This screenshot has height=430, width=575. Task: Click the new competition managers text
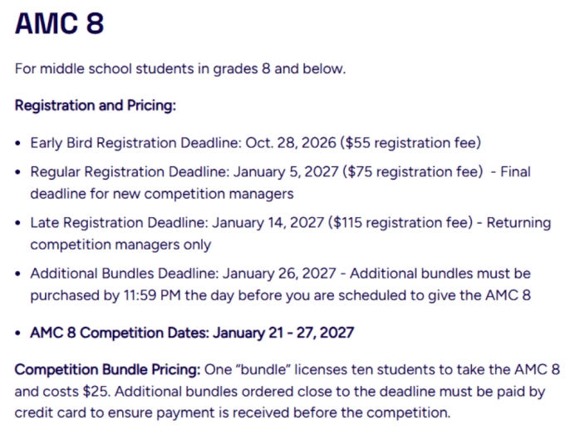pyautogui.click(x=203, y=194)
